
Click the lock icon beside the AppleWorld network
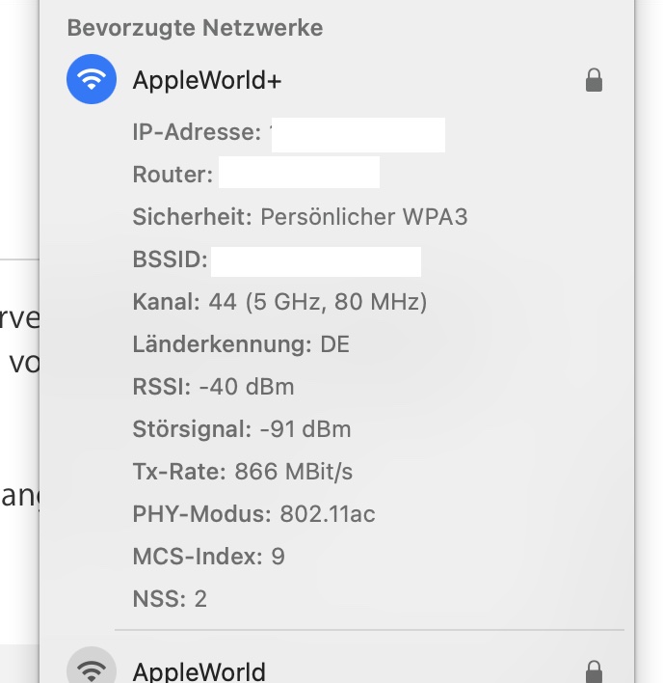tap(594, 670)
